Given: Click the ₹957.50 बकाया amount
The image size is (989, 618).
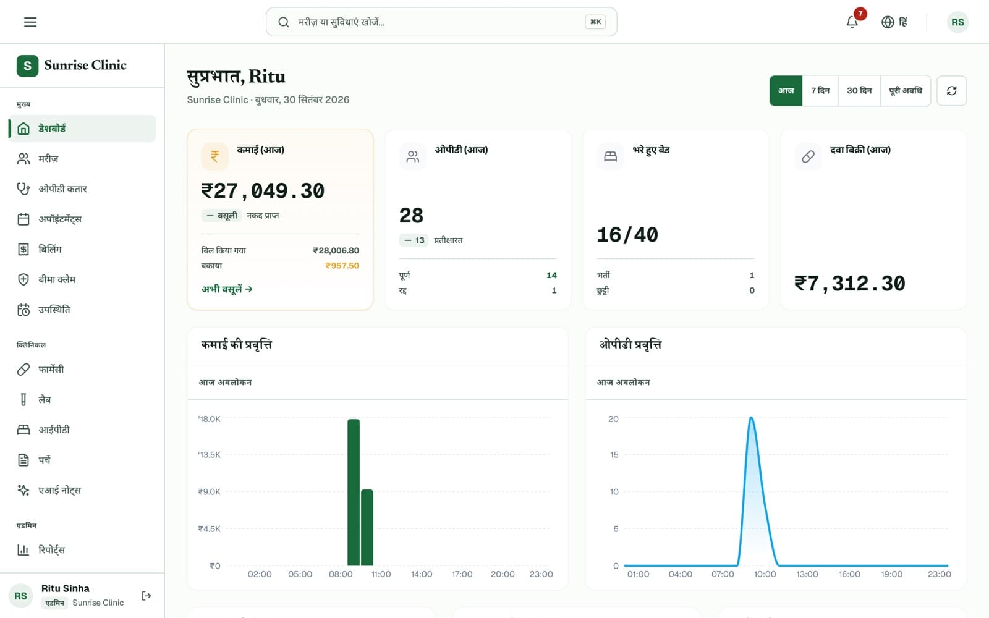Looking at the screenshot, I should coord(342,266).
